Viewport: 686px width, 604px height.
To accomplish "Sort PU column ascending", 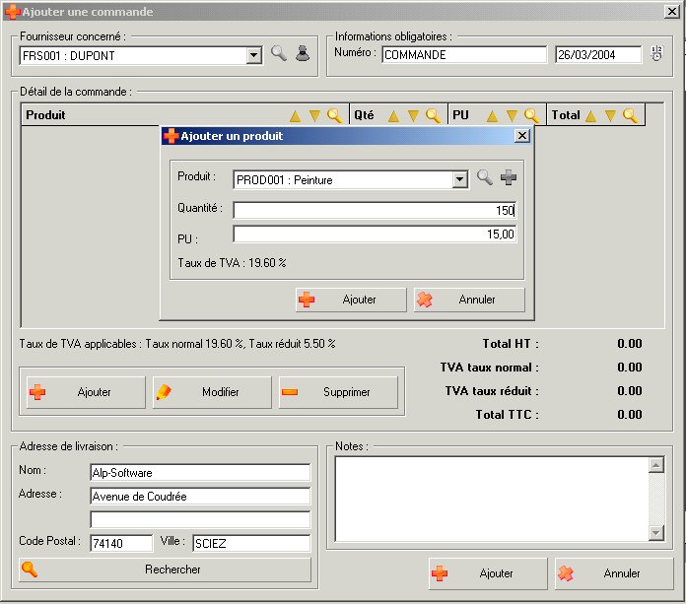I will [x=492, y=116].
